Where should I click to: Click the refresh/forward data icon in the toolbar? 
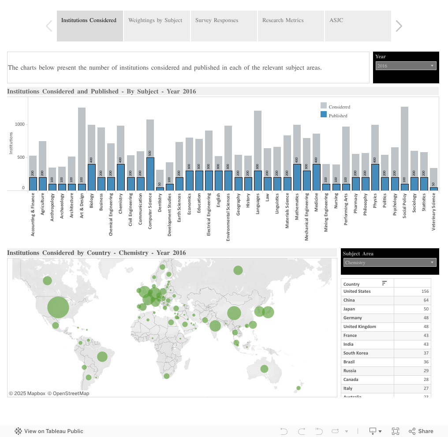pos(336,431)
